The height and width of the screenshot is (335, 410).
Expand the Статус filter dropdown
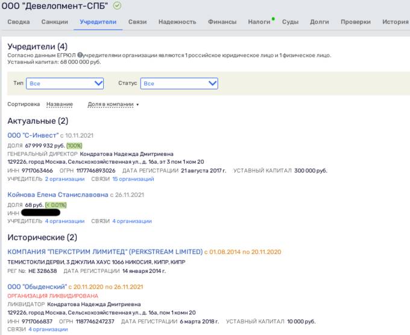click(x=179, y=83)
